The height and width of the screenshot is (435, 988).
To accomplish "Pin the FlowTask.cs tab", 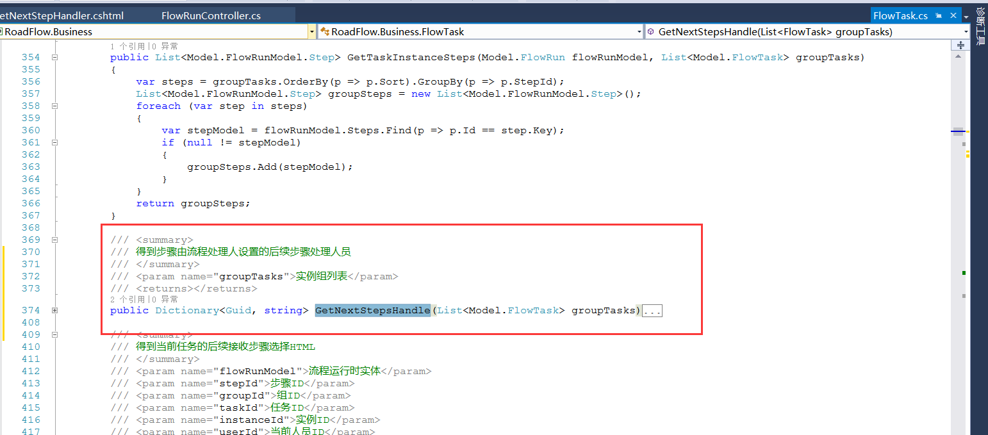I will 939,16.
